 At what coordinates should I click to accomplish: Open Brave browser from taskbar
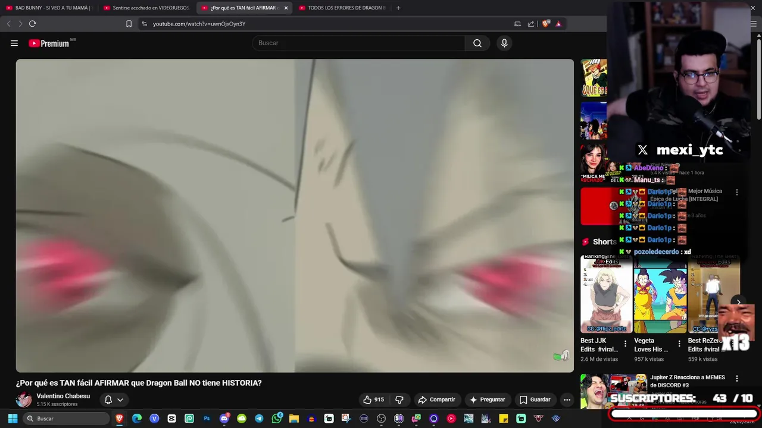point(120,418)
